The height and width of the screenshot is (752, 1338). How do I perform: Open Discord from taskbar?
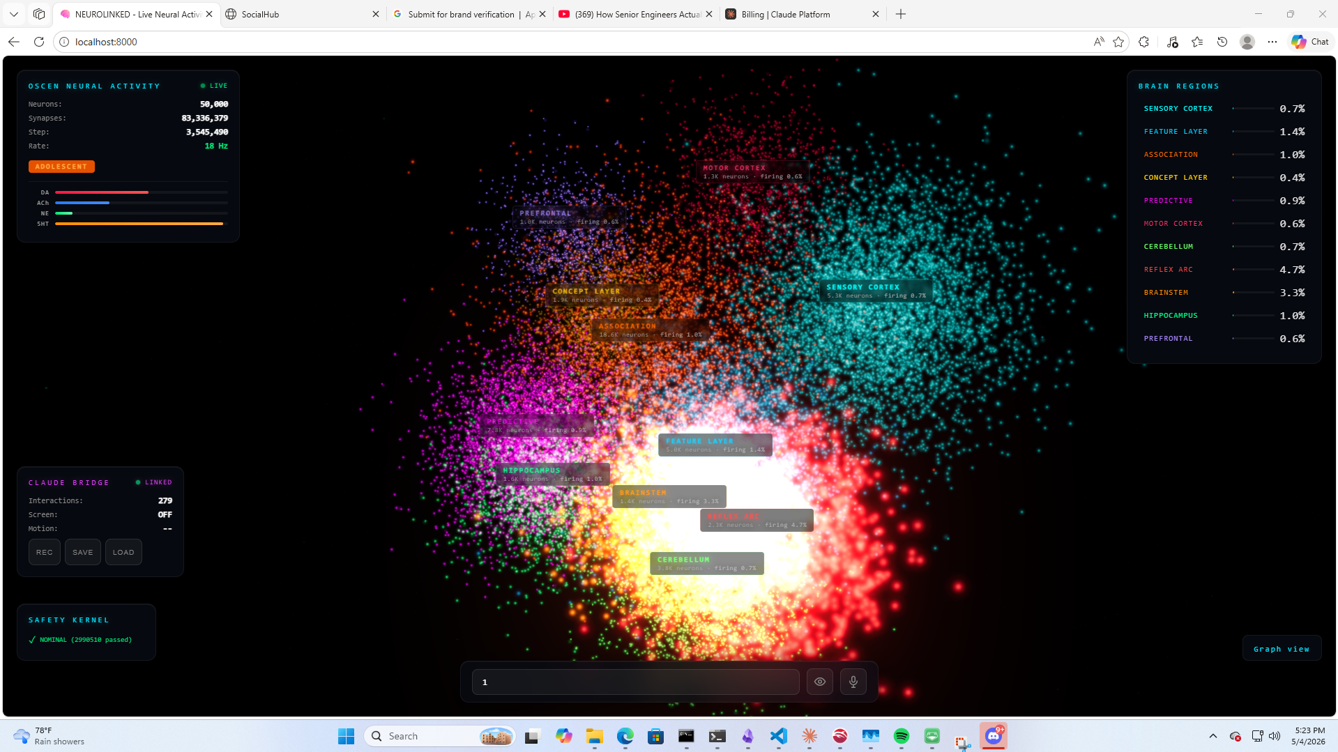click(994, 736)
